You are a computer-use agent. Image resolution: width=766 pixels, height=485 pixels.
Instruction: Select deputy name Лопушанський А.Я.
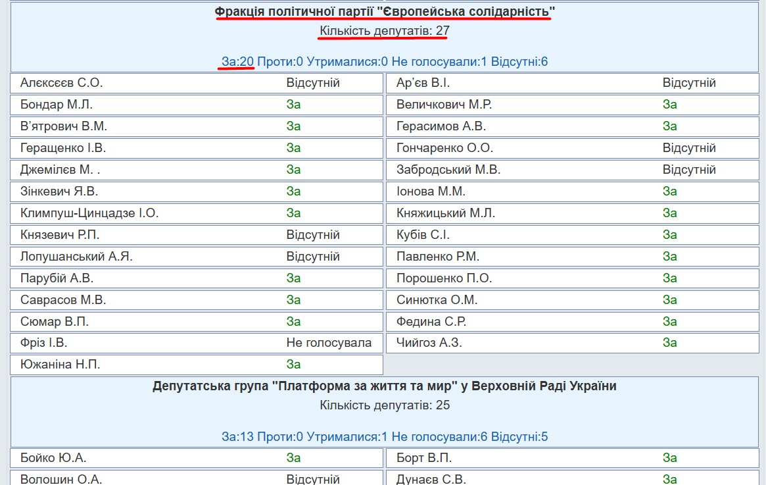[x=76, y=256]
